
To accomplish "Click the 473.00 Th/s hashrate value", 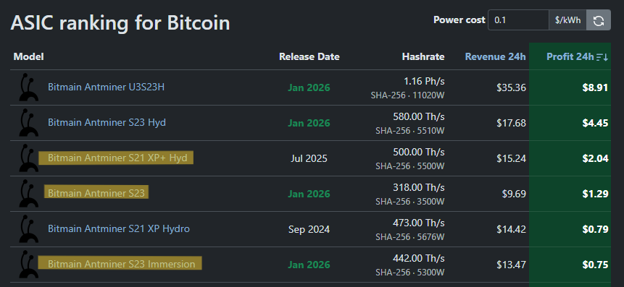I will pos(419,223).
